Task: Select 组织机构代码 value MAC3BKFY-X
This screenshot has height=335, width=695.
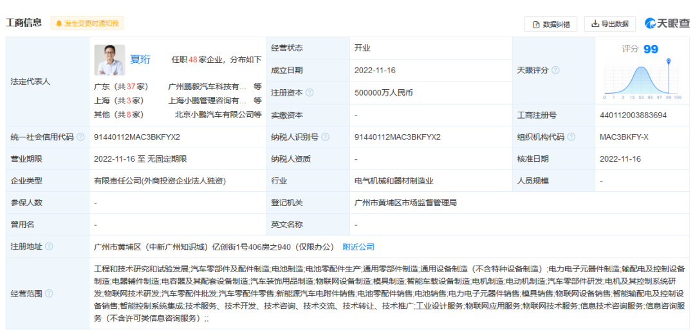Action: [x=624, y=137]
